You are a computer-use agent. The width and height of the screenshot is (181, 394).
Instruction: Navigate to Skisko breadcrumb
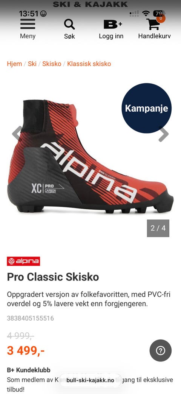click(x=52, y=64)
